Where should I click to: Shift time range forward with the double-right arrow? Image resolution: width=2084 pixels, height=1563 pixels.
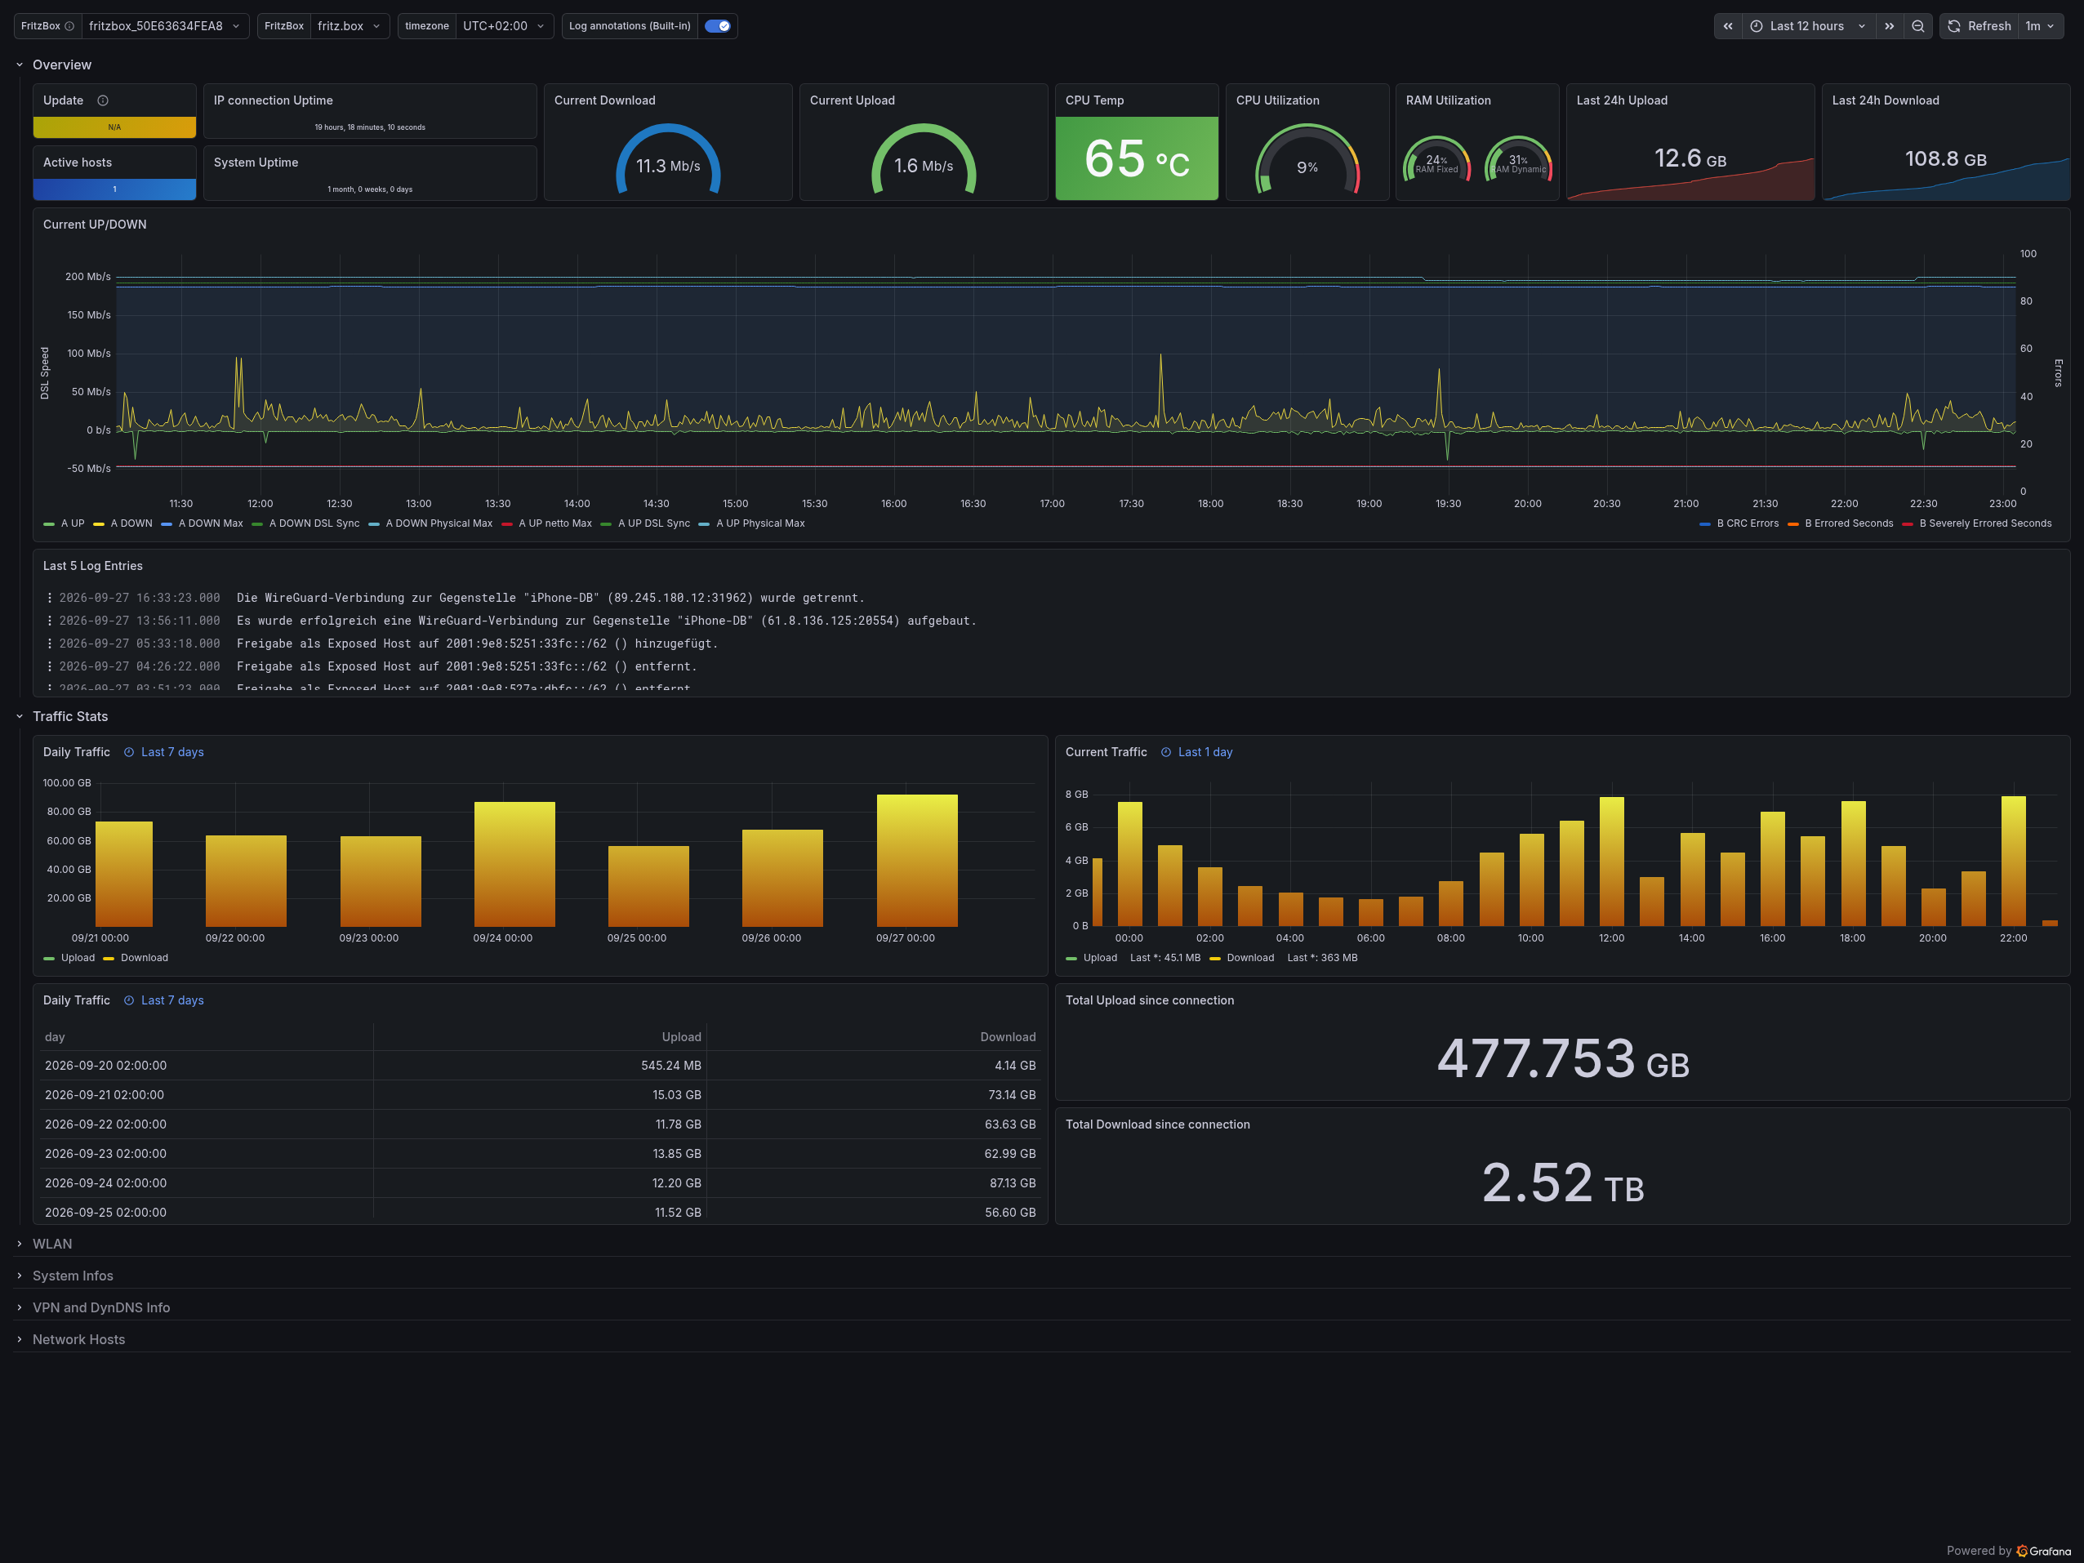pos(1889,26)
